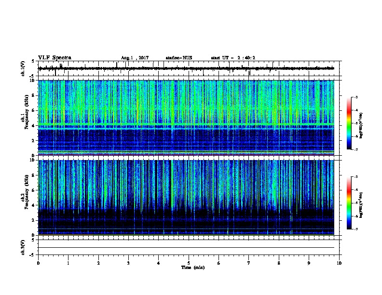Viewport: 382px width, 295px height.
Task: Click the 'Time (min)' x-axis label
Action: click(193, 268)
